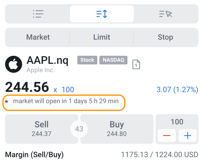The image size is (203, 167).
Task: Increase quantity with the blue plus button
Action: (187, 136)
